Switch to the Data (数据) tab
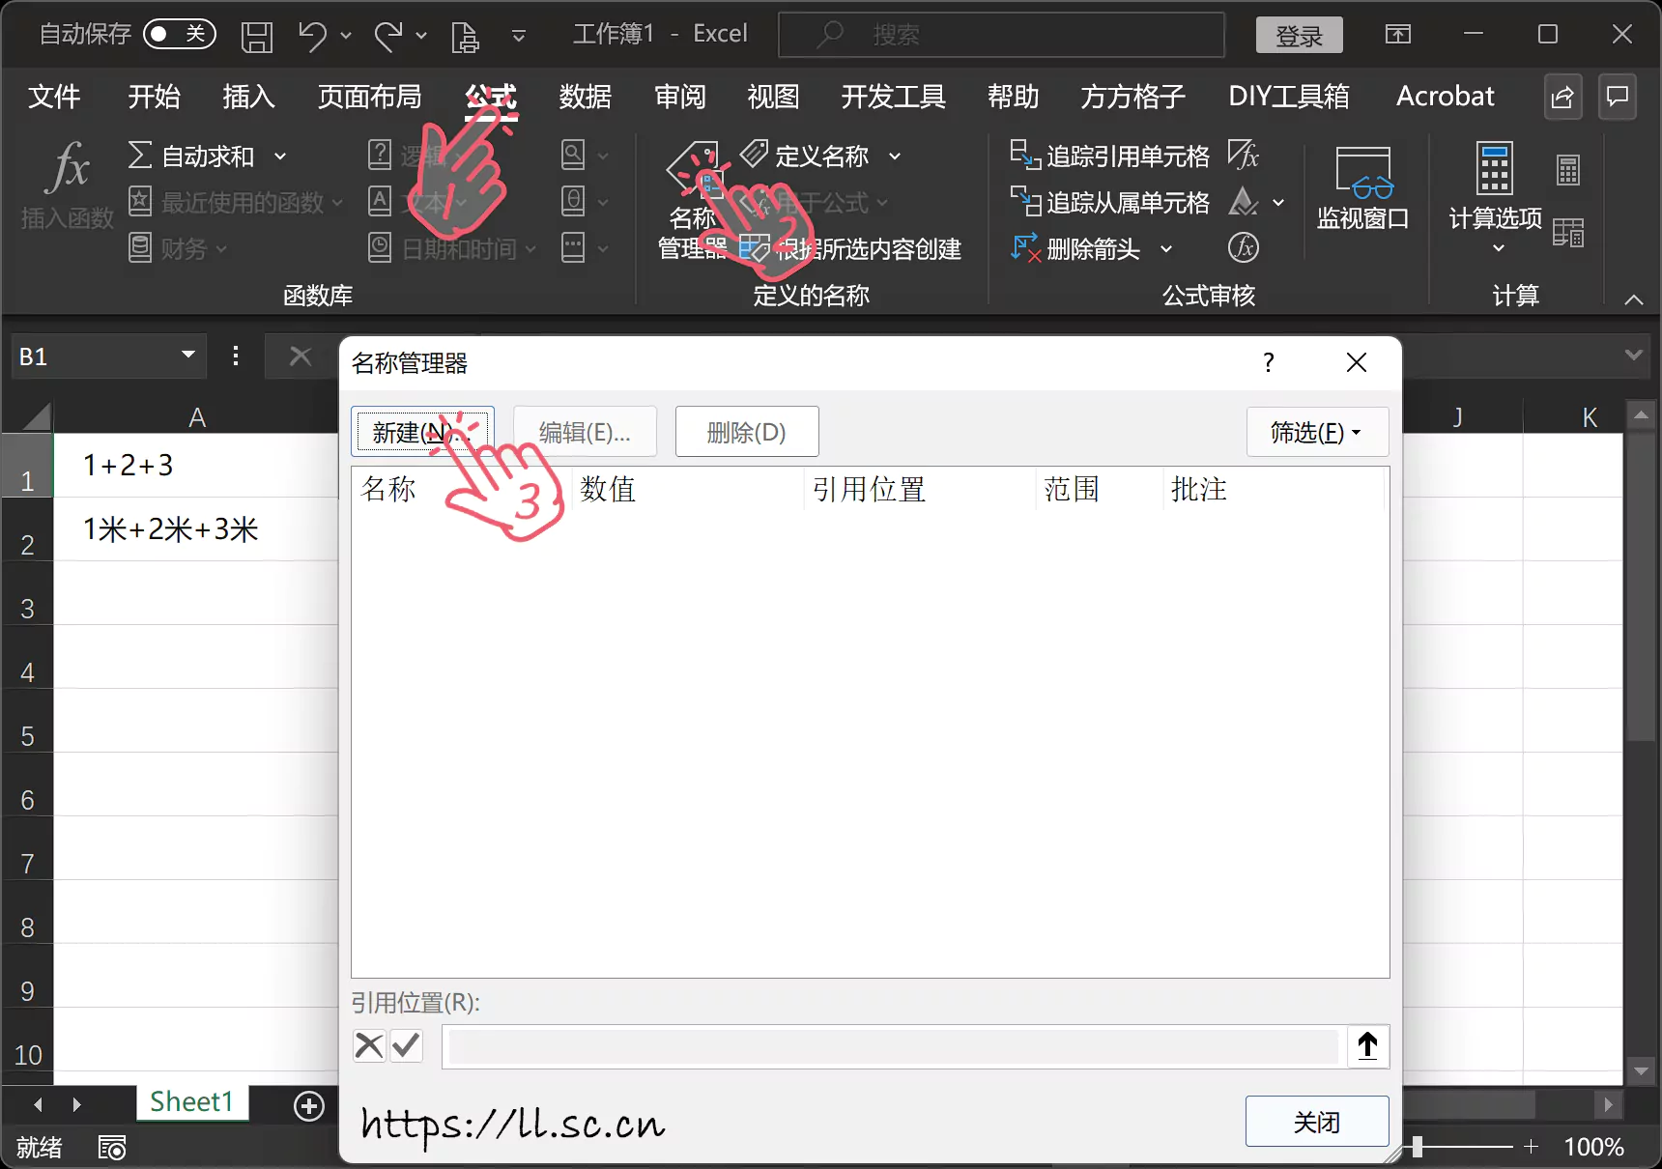1662x1169 pixels. click(585, 97)
